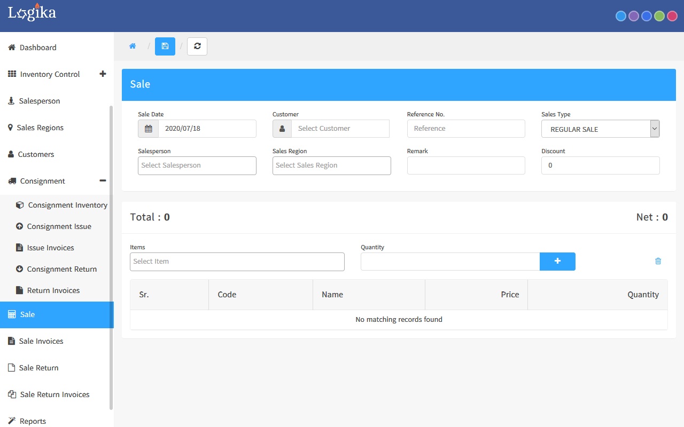Select the pink theme color swatch
This screenshot has width=684, height=427.
tap(672, 16)
